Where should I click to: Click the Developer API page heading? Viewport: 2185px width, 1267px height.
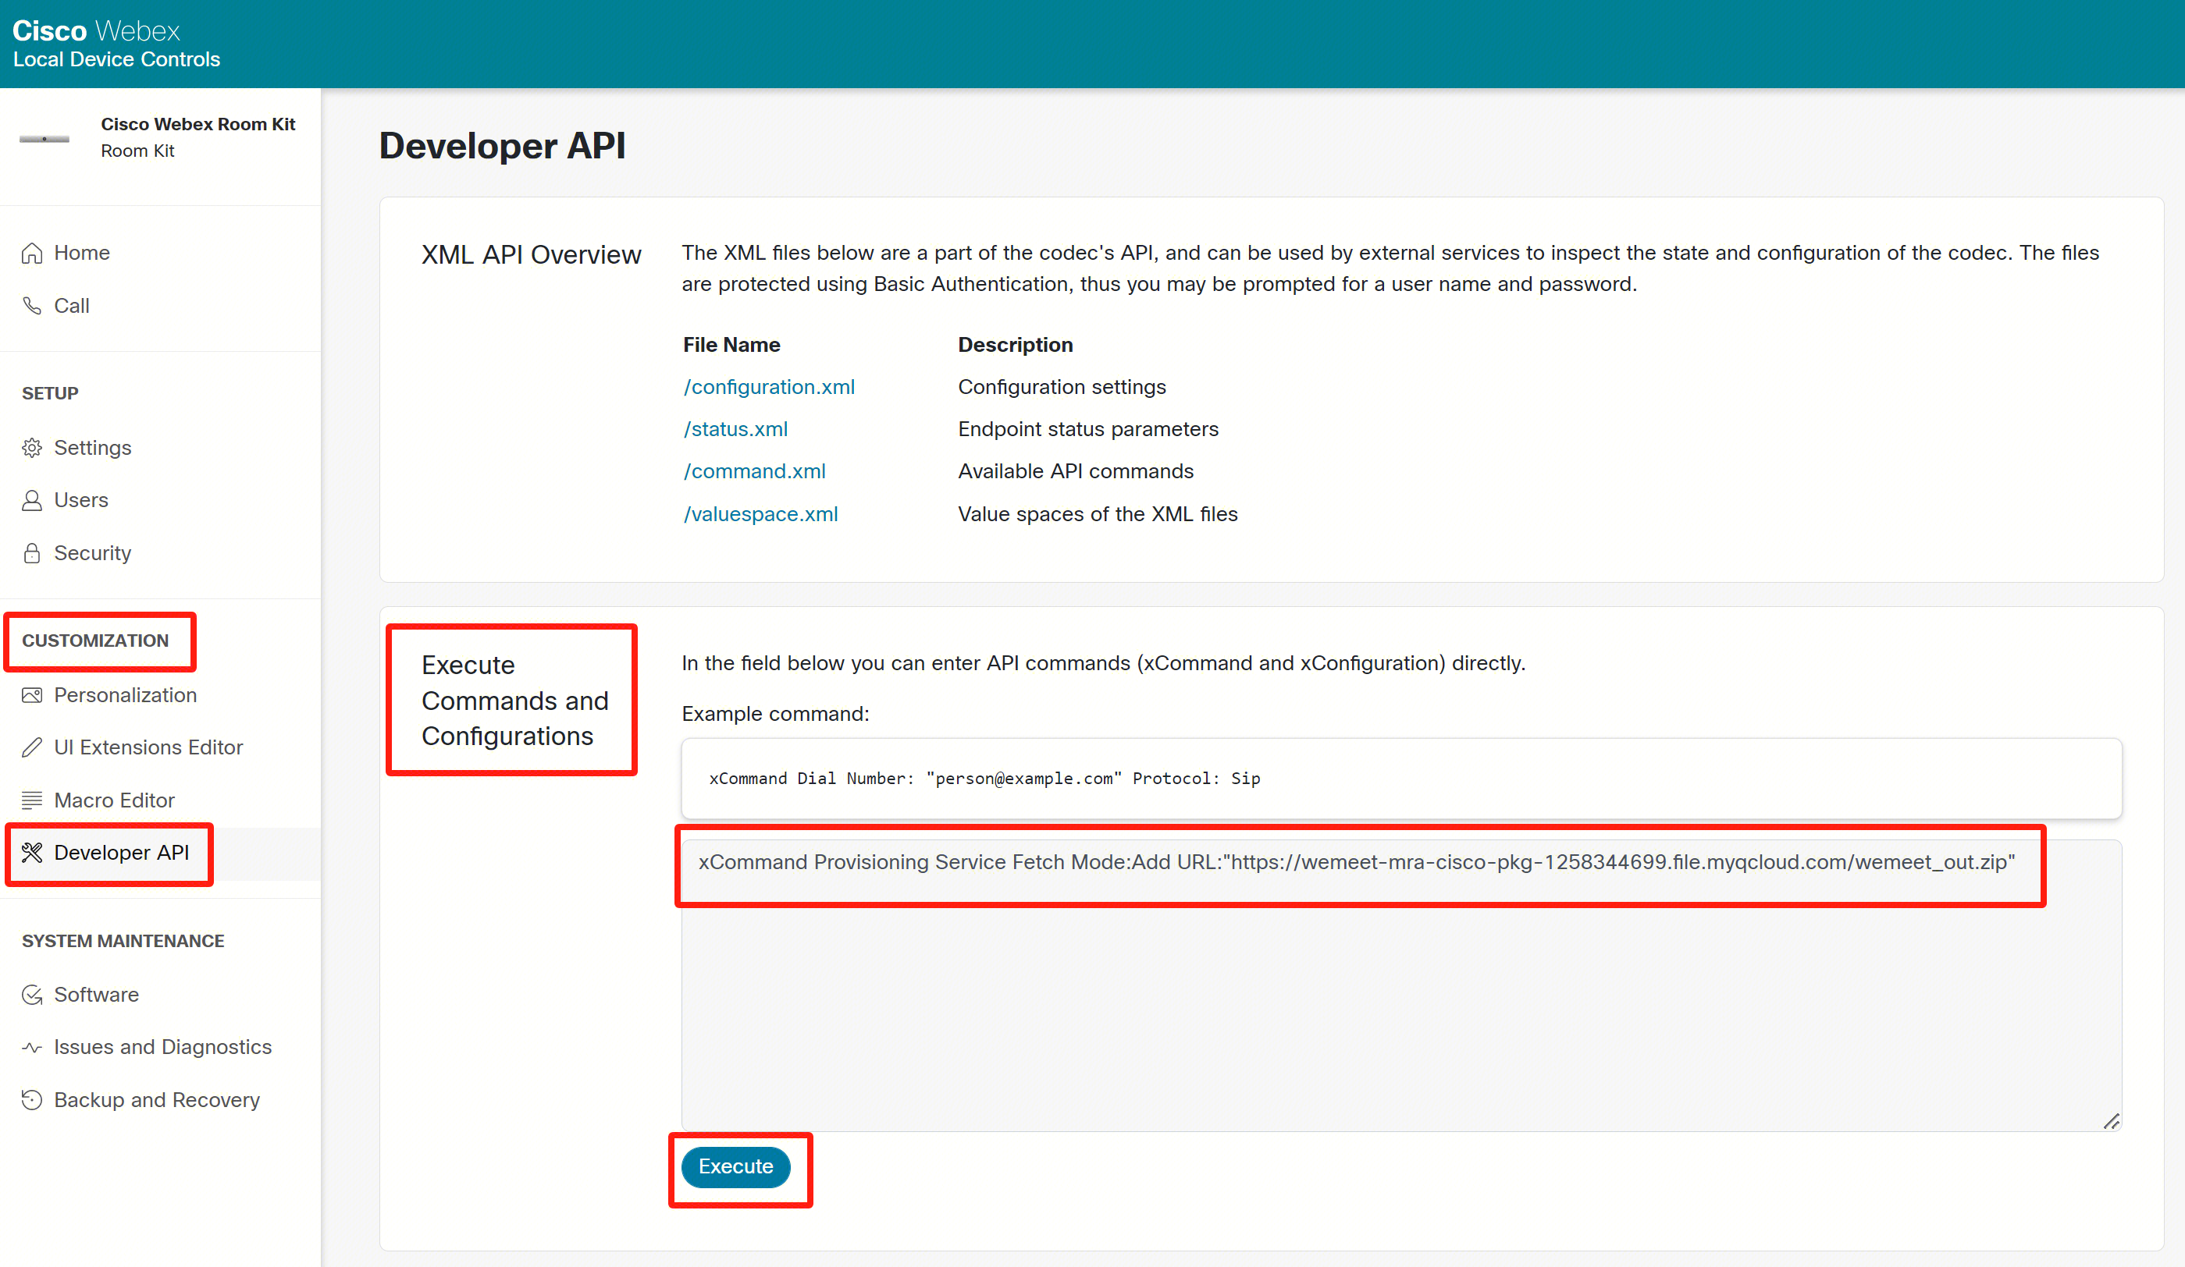coord(502,146)
